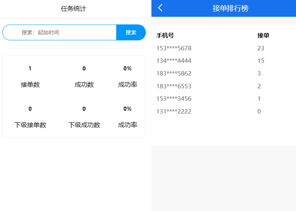Click the value above 接单数
Screen dimensions: 296x211
coord(30,68)
